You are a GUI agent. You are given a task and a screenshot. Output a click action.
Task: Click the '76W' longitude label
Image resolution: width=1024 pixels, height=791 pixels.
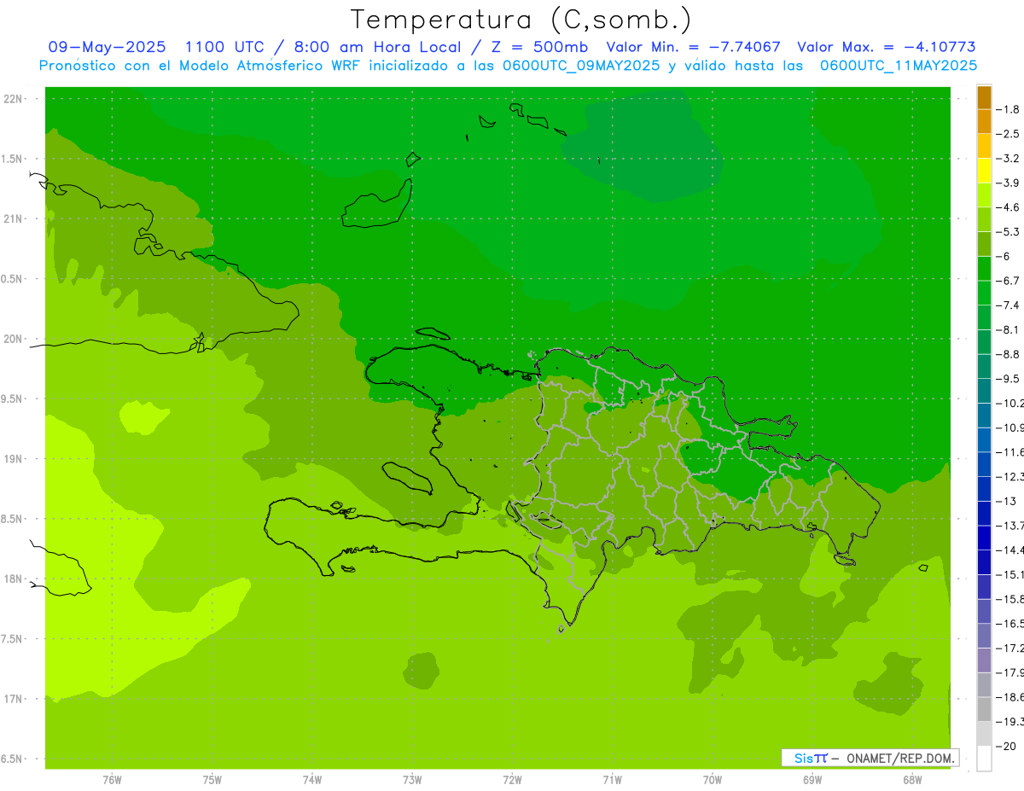111,780
